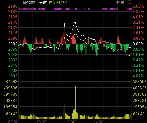
Task: Click the green 2048 price label
Action: point(13,55)
